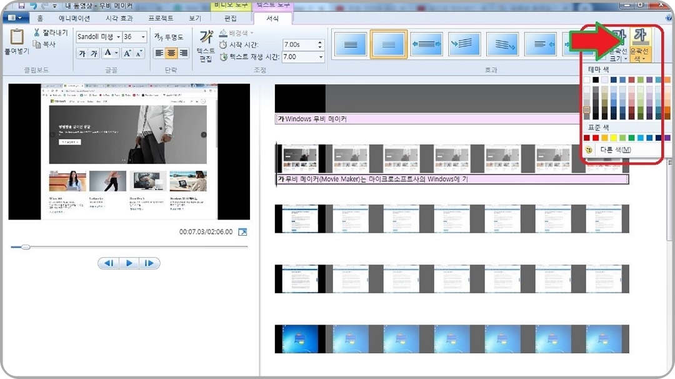Switch to the 프로젝트 tab
The image size is (675, 379).
161,18
